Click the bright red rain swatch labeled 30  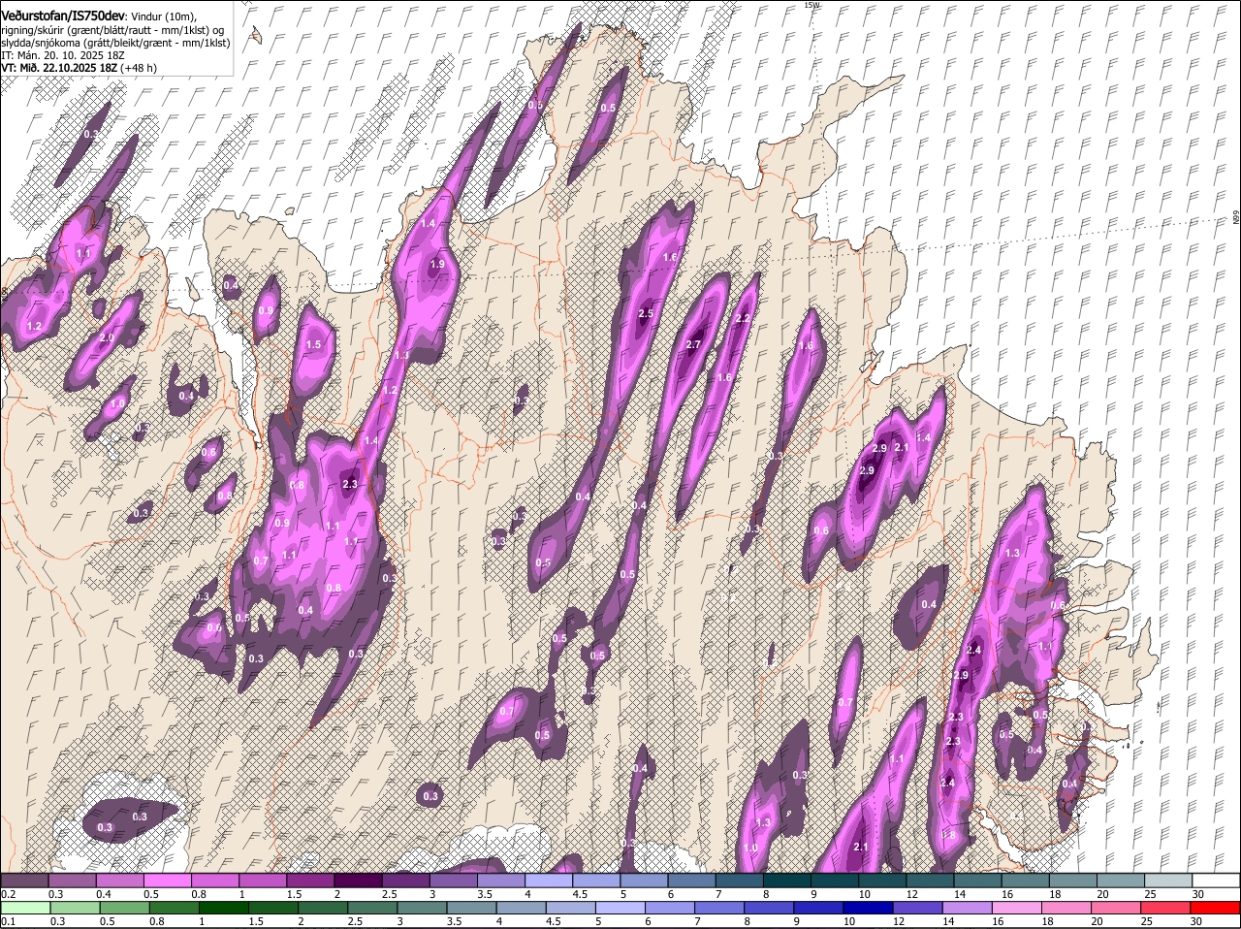click(1216, 909)
